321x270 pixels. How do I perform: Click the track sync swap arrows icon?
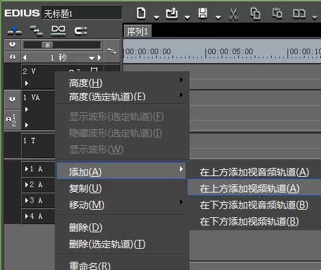point(112,51)
